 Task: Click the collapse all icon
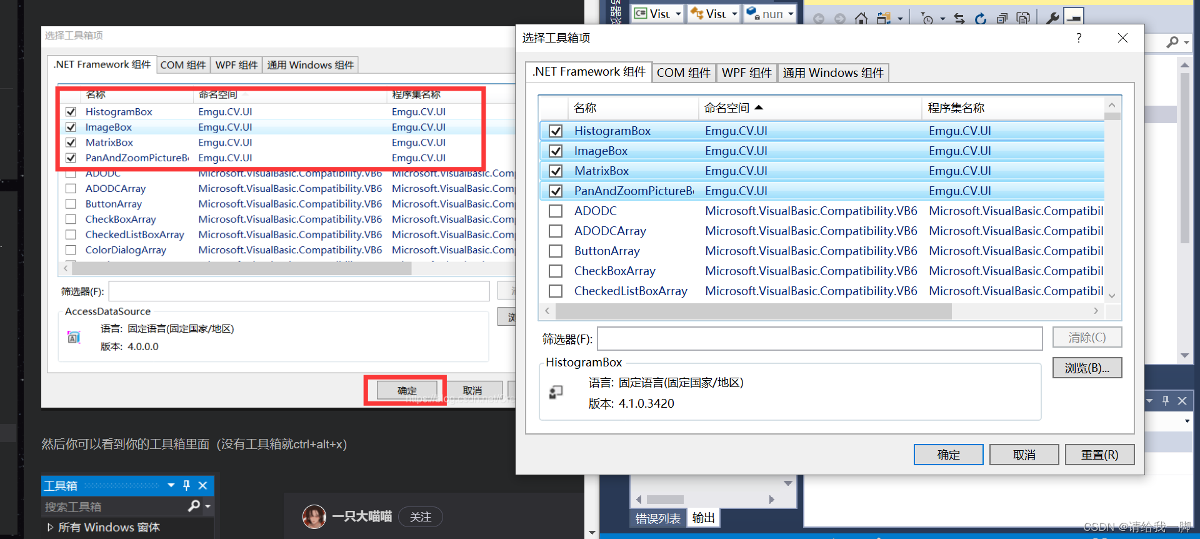(x=1002, y=19)
